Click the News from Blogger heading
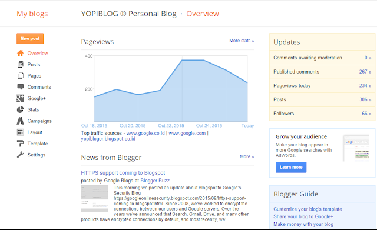Image resolution: width=377 pixels, height=230 pixels. pos(111,158)
